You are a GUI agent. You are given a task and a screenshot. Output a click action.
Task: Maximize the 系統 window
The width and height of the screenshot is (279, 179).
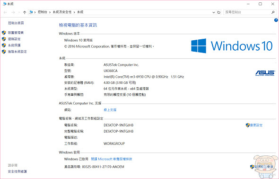pos(260,4)
